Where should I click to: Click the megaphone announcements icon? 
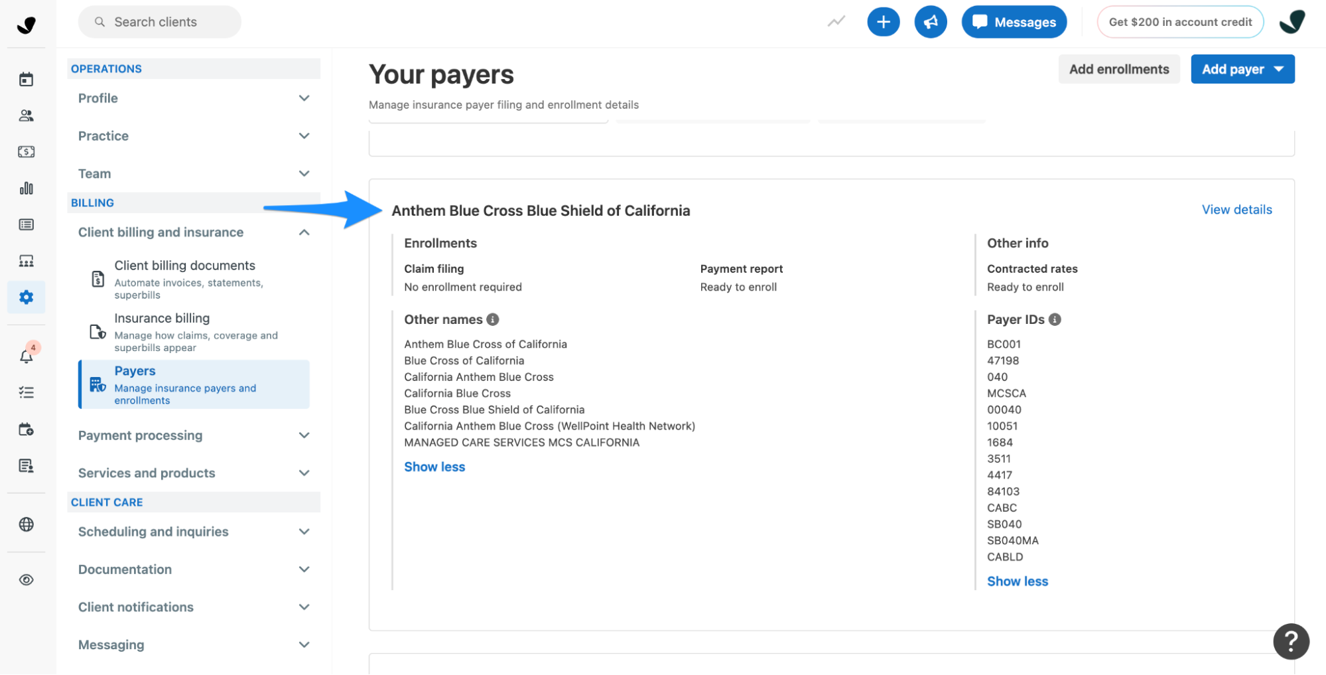tap(930, 22)
